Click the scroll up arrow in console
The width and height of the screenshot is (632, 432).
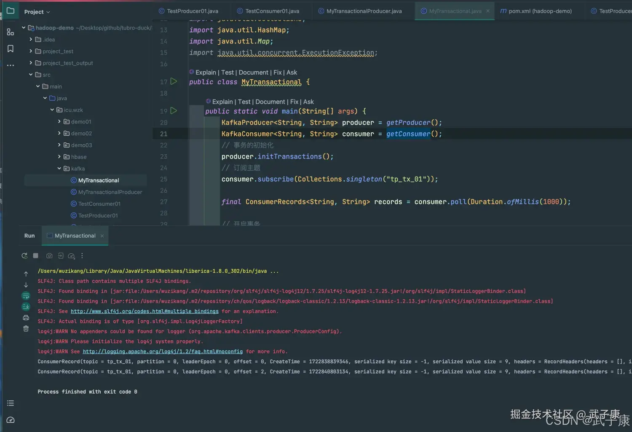coord(26,274)
